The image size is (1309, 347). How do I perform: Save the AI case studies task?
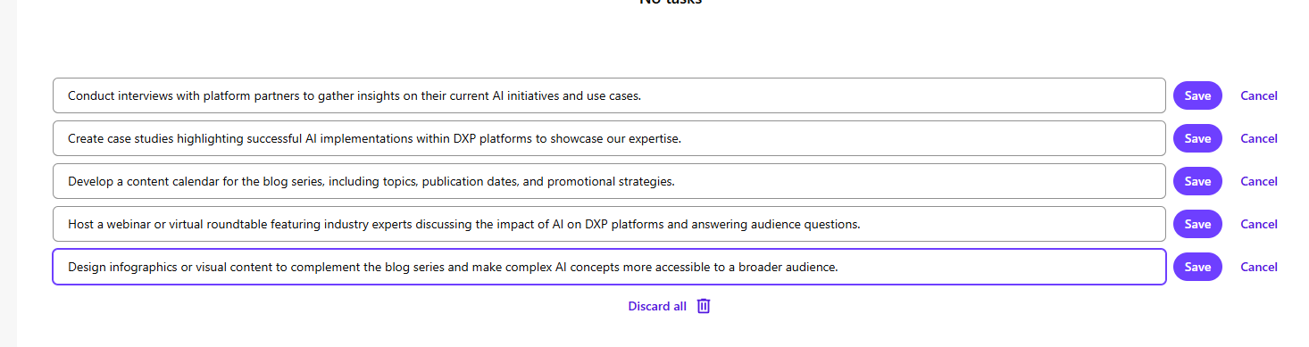tap(1197, 138)
